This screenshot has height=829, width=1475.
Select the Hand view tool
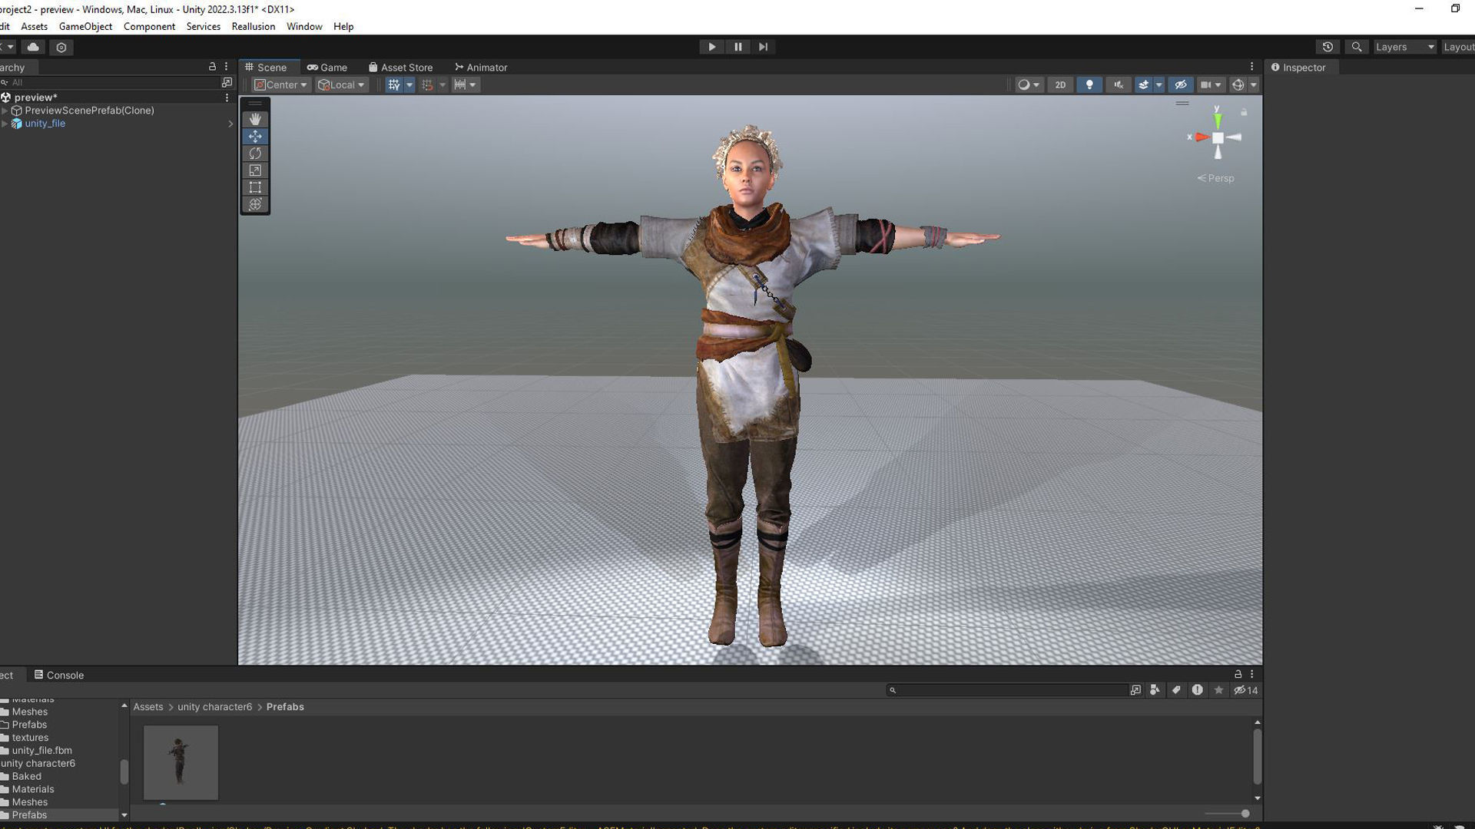[255, 119]
